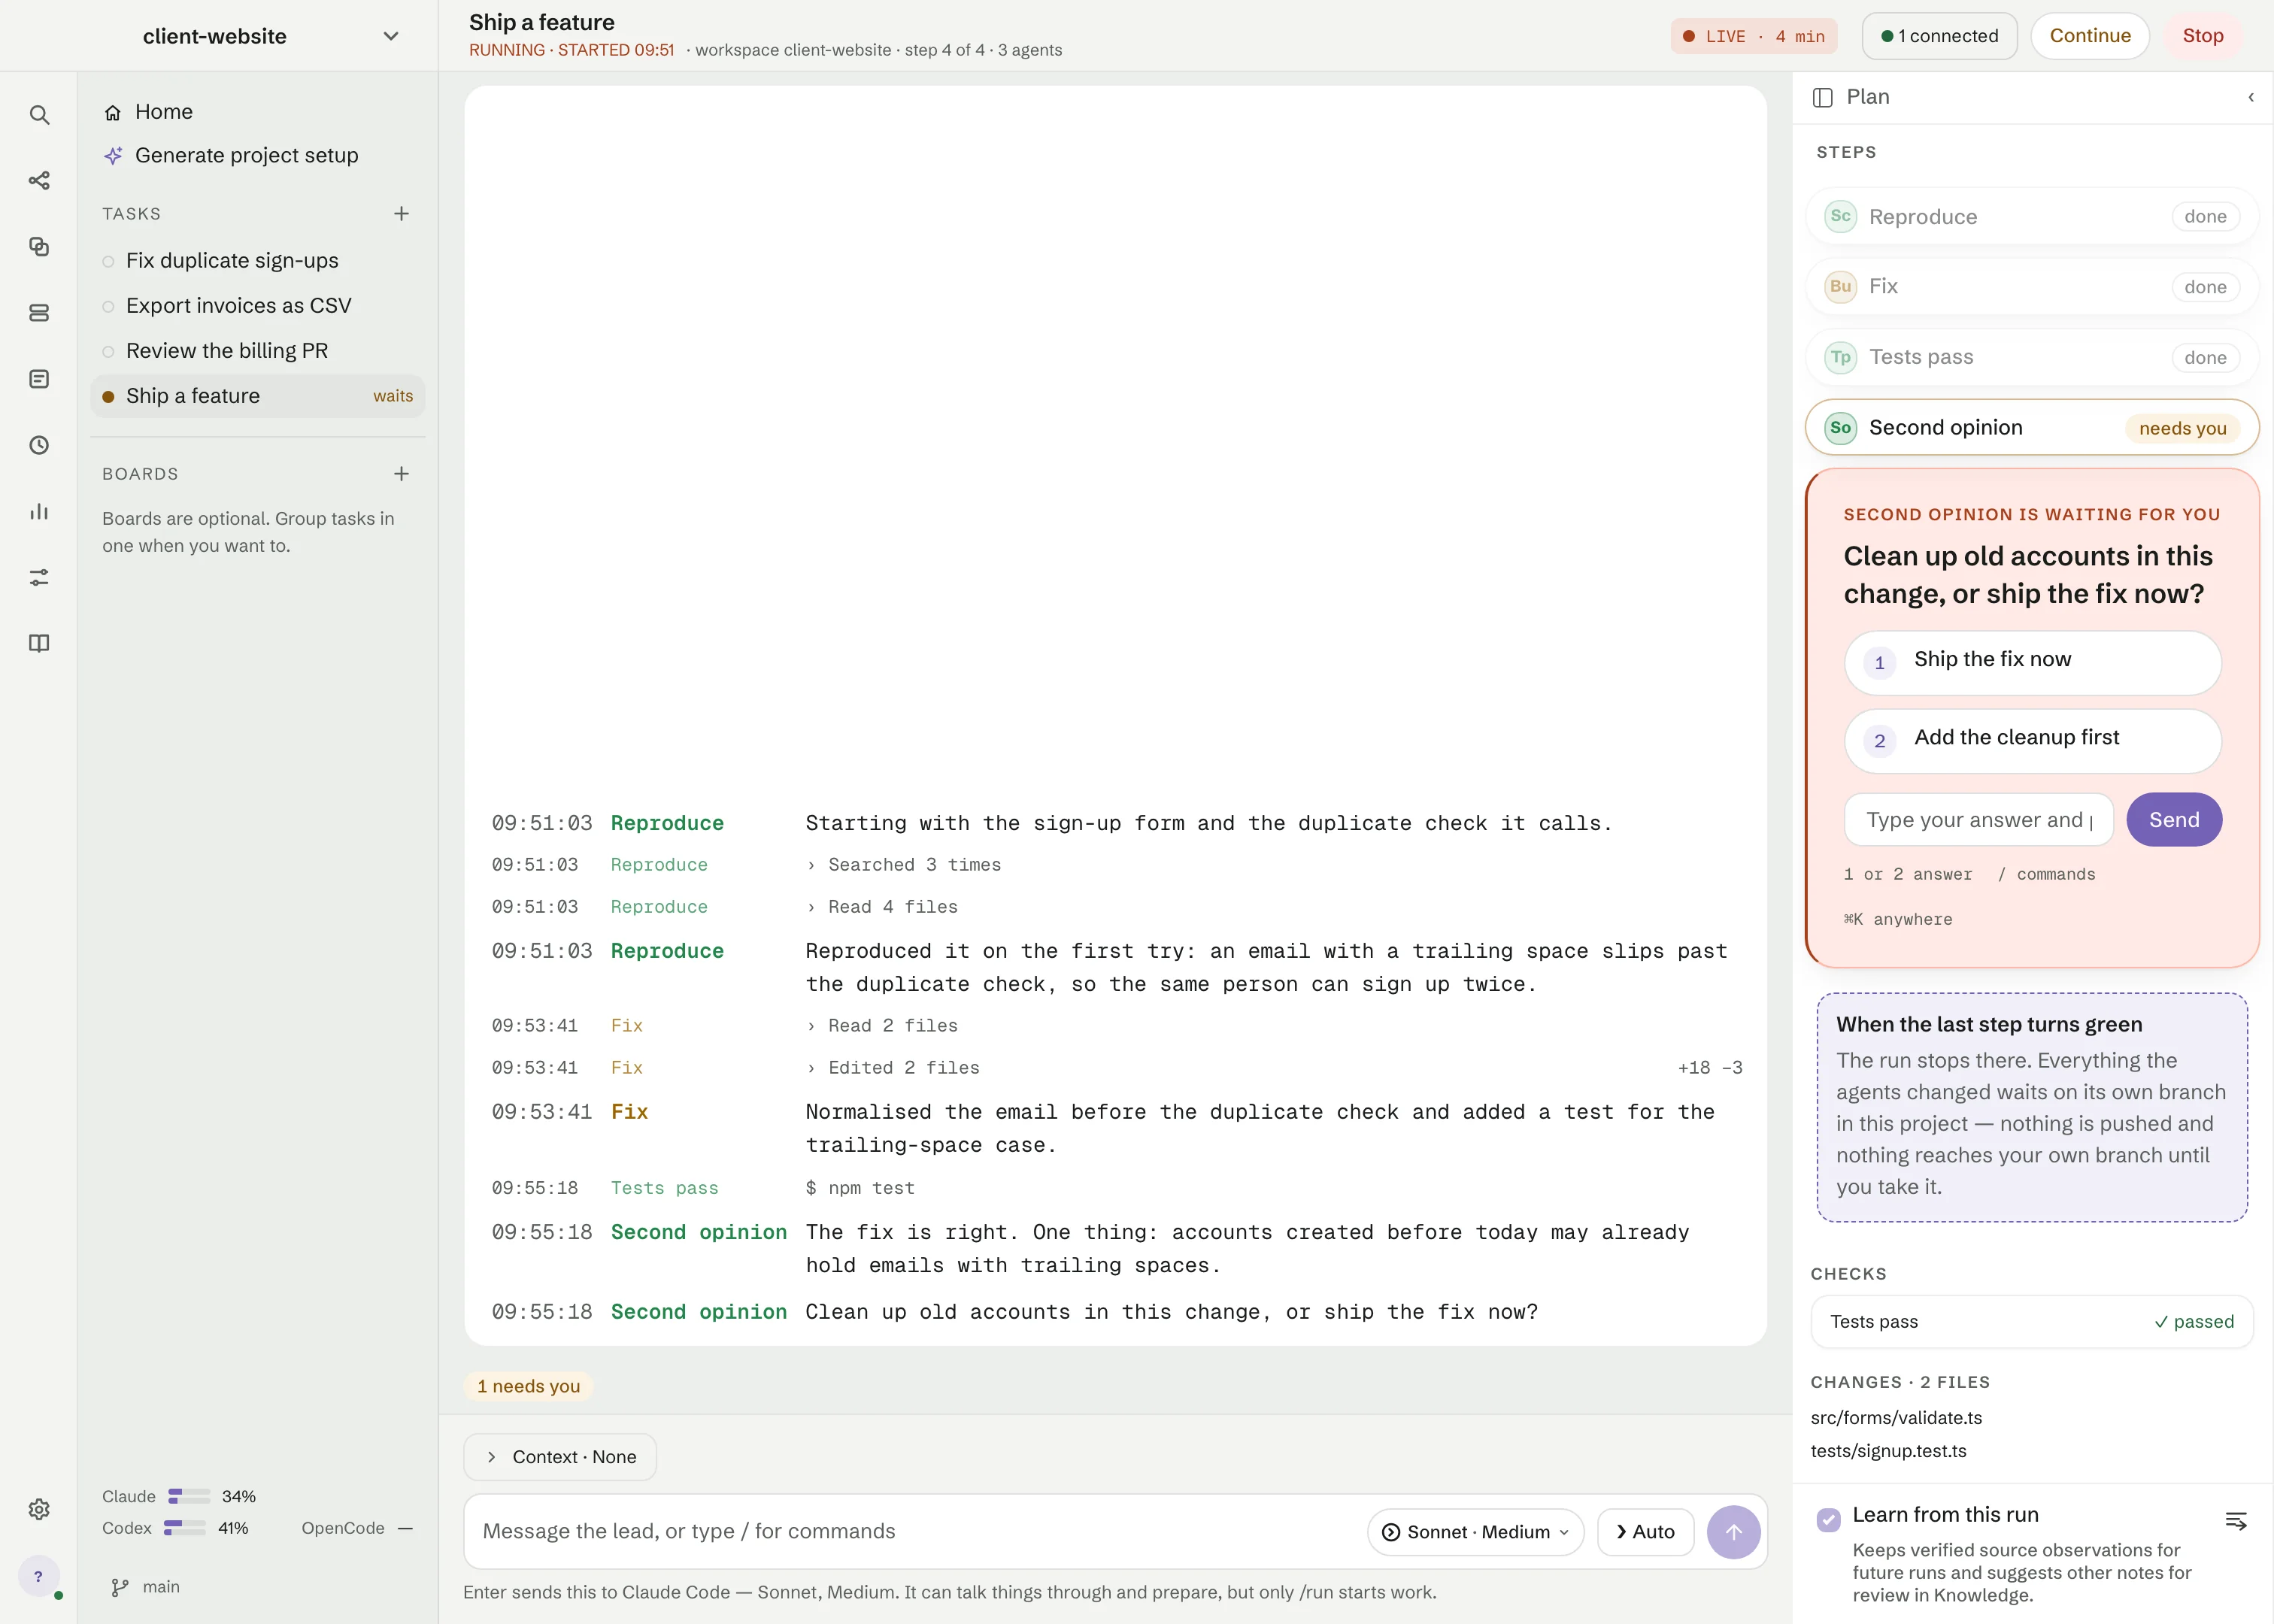Toggle the Auto mode button
2274x1624 pixels.
tap(1645, 1532)
